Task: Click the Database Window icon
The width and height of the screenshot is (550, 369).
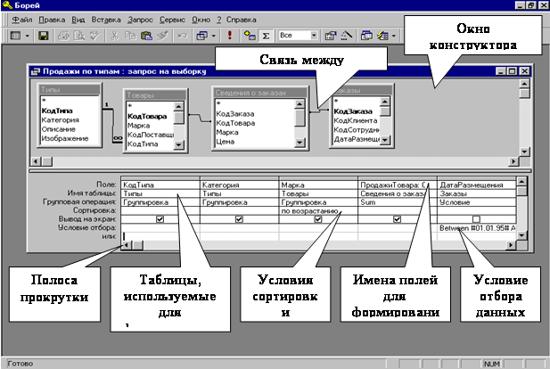Action: click(x=366, y=37)
